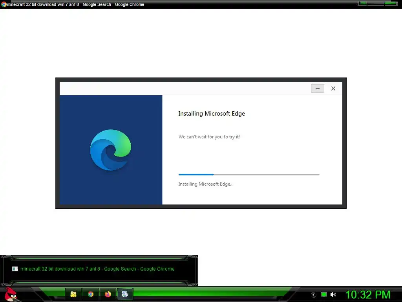The image size is (402, 302).
Task: Launch Firefox from the taskbar
Action: tap(108, 294)
